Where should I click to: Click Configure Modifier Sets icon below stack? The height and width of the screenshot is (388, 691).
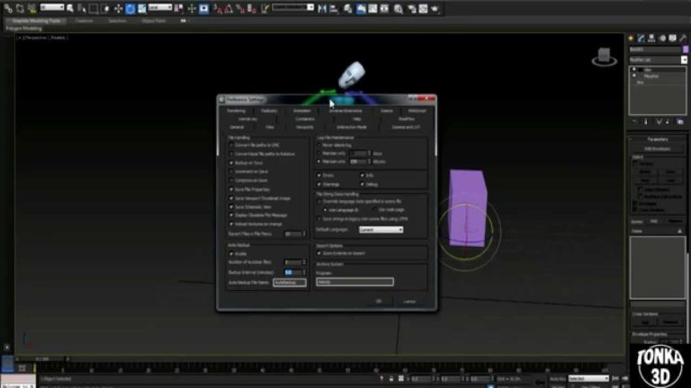[x=680, y=122]
